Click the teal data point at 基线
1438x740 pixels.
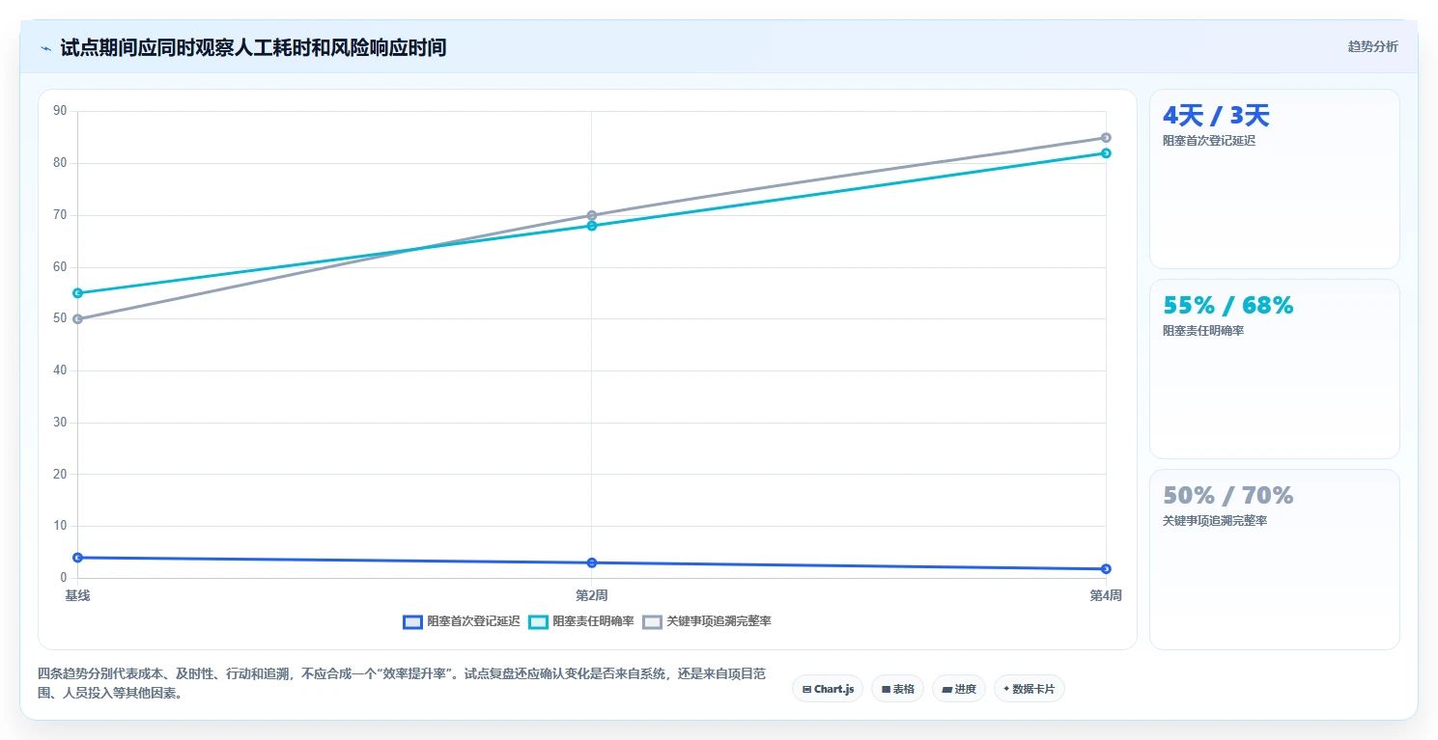[x=77, y=292]
